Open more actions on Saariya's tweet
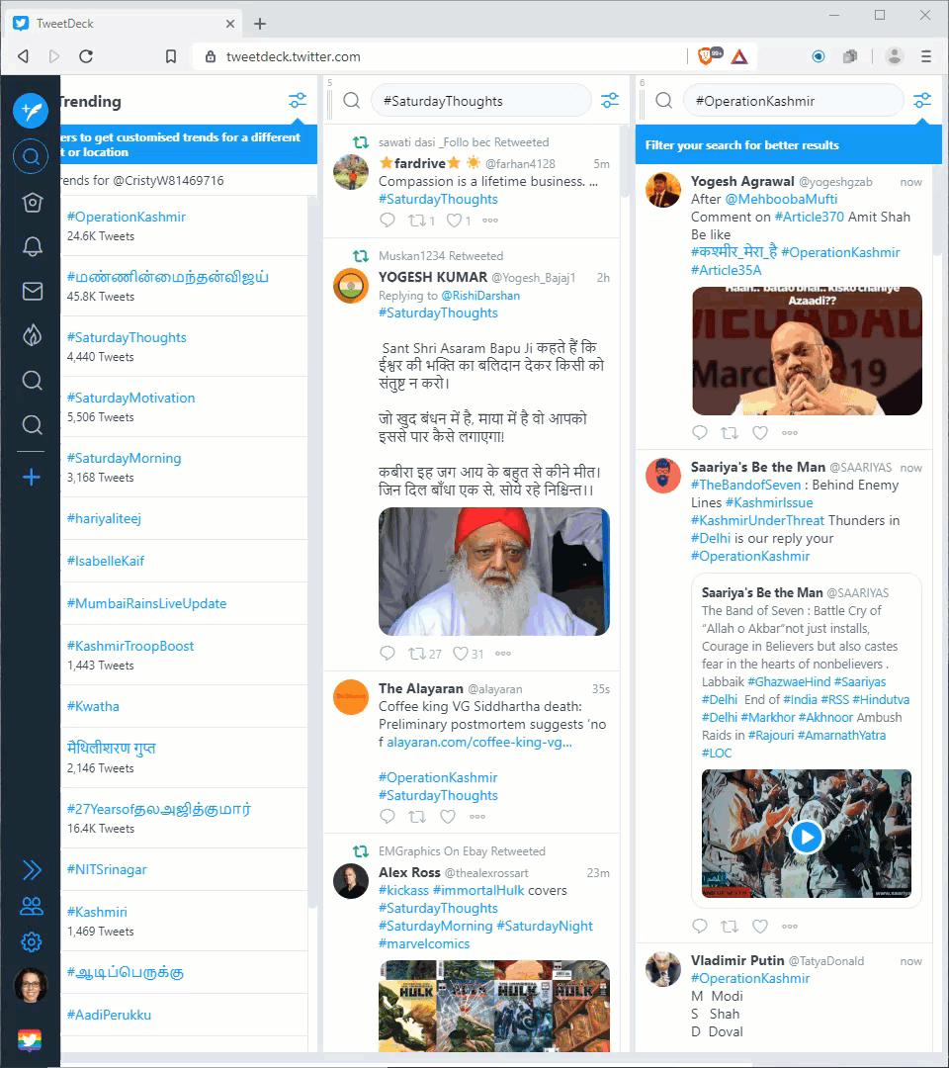 point(790,926)
